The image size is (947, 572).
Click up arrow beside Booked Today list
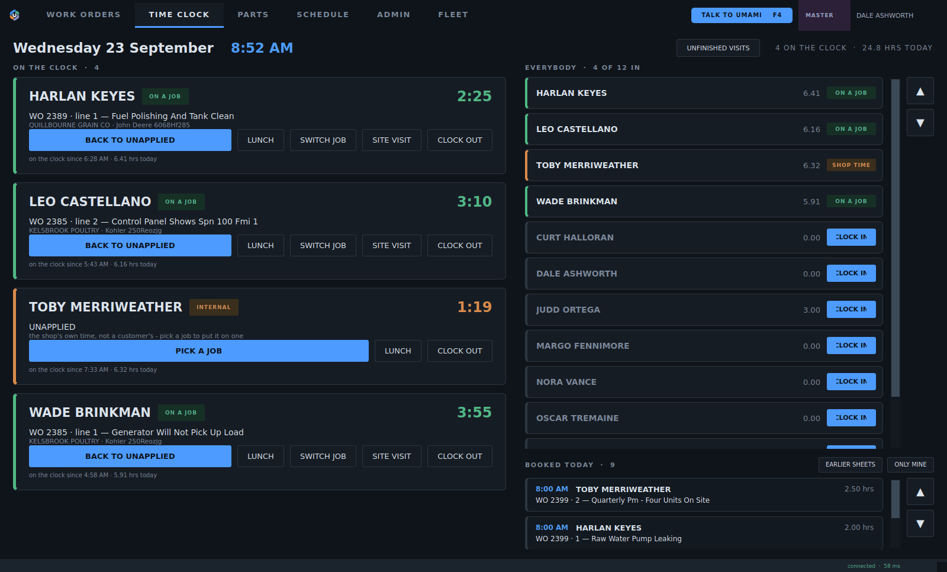(920, 492)
